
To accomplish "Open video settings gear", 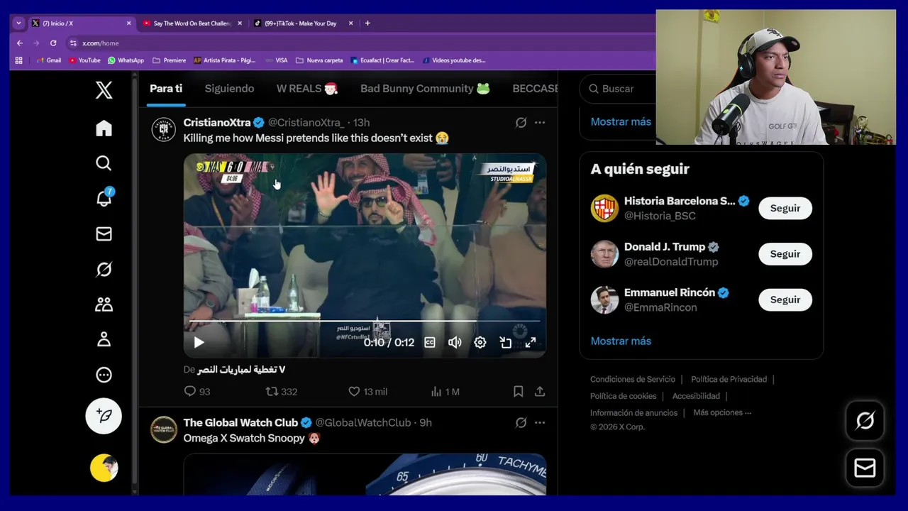I will pos(480,343).
